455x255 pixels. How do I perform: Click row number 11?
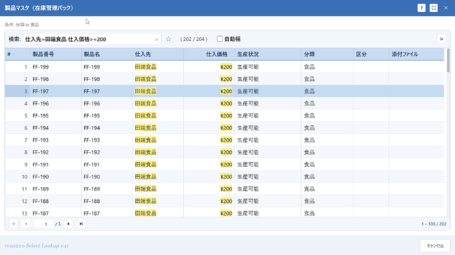coord(24,189)
